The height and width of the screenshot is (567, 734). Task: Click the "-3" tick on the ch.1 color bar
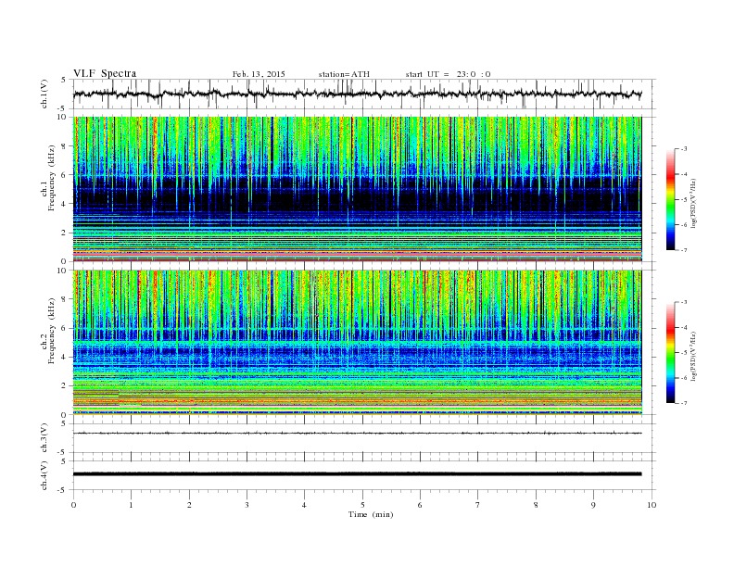683,149
